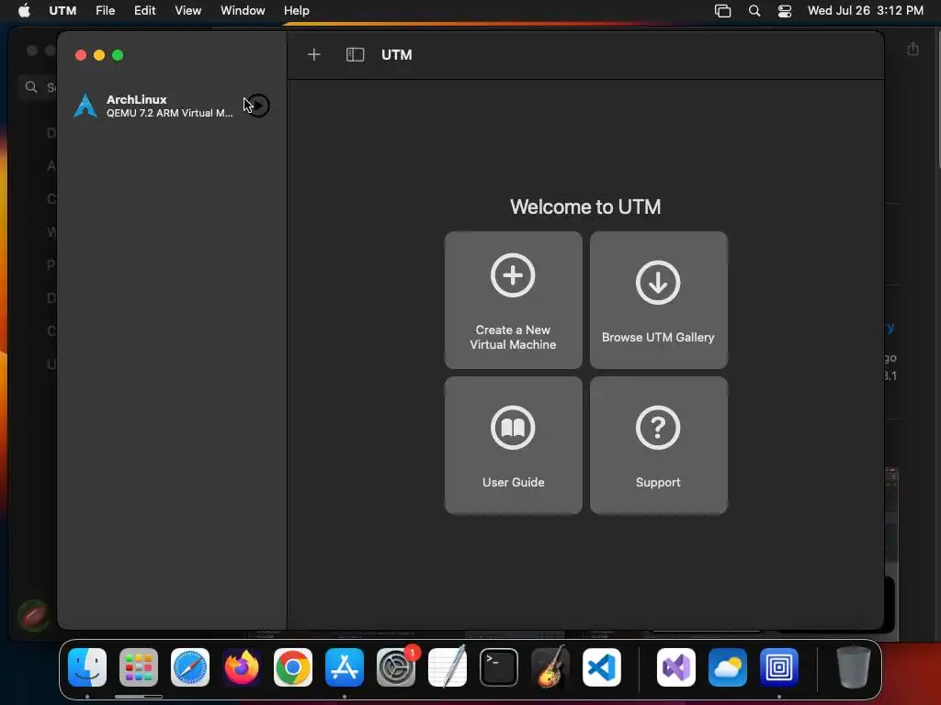The width and height of the screenshot is (941, 705).
Task: Open the View menu
Action: tap(187, 10)
